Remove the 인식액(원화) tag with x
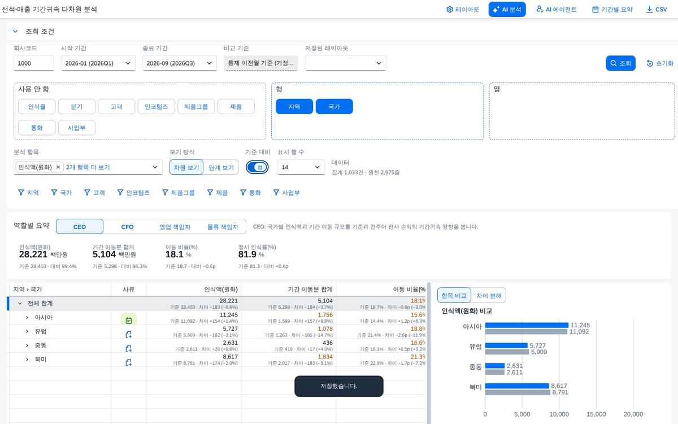 58,167
